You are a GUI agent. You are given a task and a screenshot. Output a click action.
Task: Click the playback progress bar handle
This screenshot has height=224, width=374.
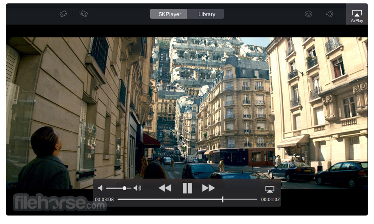(x=223, y=199)
